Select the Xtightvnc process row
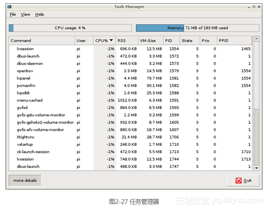The image size is (269, 210). pyautogui.click(x=131, y=137)
